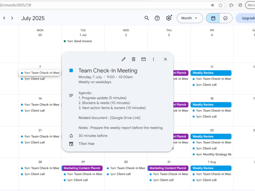The width and height of the screenshot is (255, 191).
Task: Open the settings gear menu
Action: [169, 18]
